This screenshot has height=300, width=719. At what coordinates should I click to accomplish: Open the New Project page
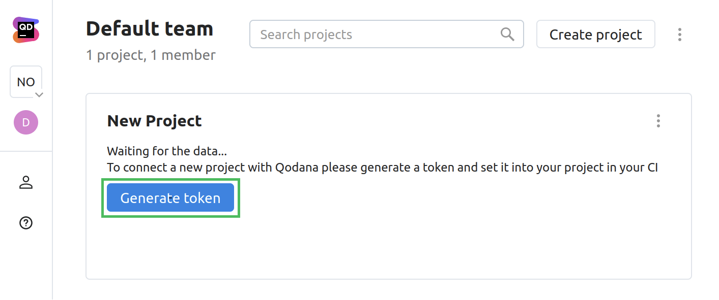click(154, 121)
